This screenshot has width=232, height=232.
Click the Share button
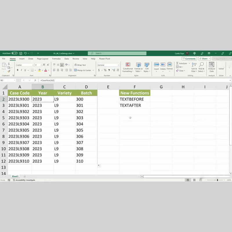(205, 59)
